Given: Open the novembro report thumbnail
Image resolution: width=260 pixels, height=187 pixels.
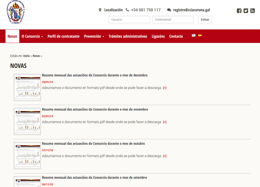Looking at the screenshot, I should (27, 122).
